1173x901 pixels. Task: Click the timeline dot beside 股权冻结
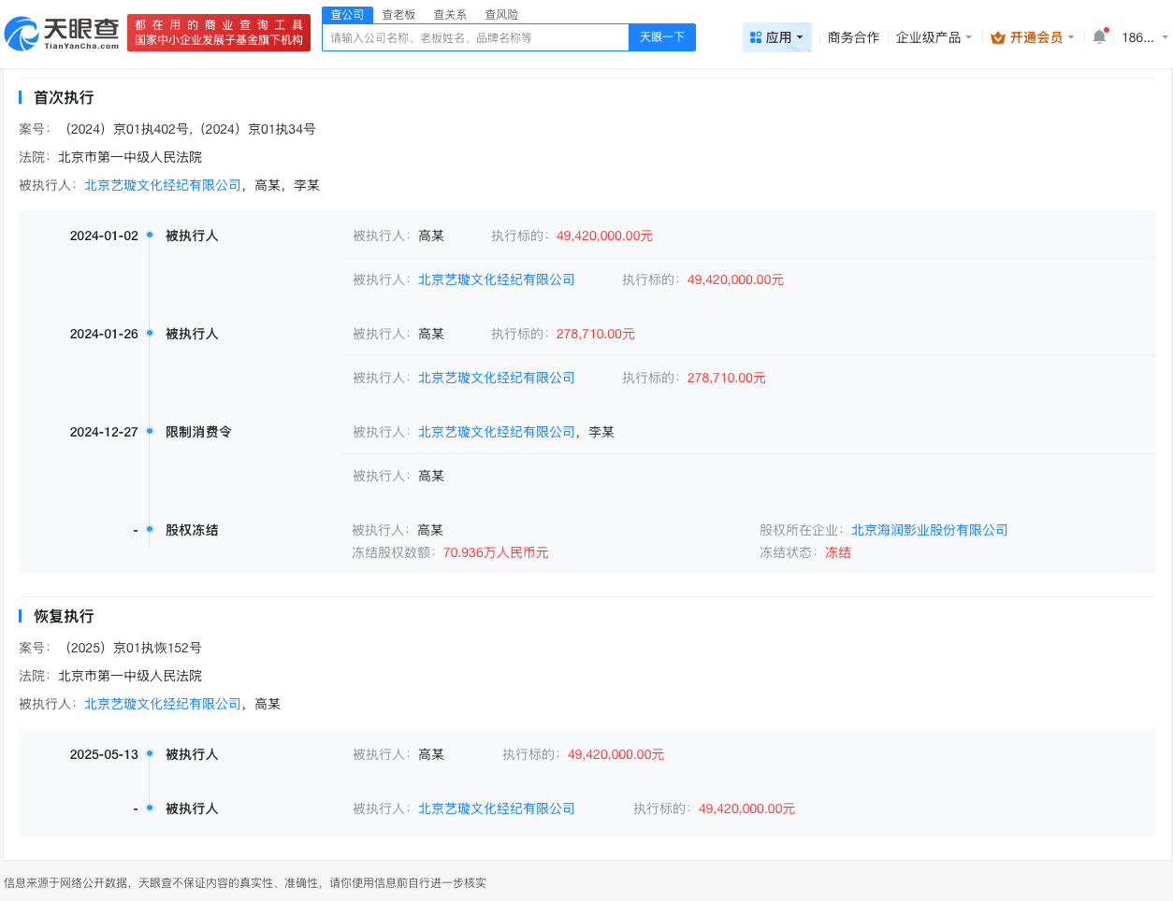coord(149,530)
